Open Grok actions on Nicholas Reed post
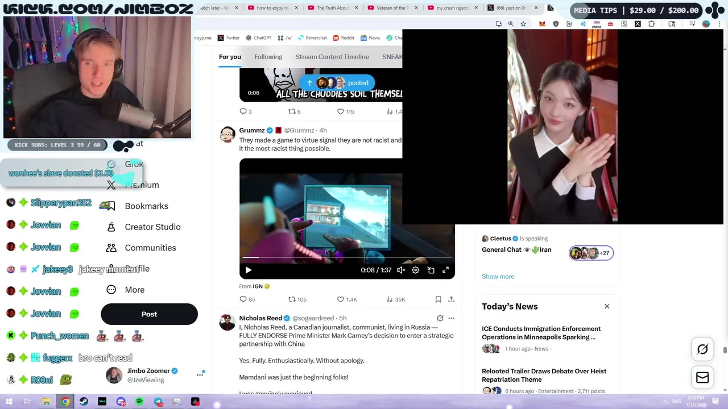The height and width of the screenshot is (409, 728). 440,318
